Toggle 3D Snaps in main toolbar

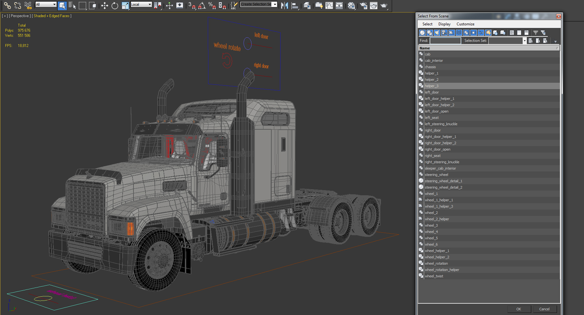(x=192, y=5)
